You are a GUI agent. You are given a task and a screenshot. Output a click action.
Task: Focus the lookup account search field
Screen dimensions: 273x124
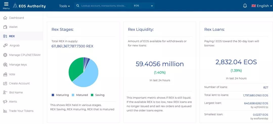pyautogui.click(x=103, y=6)
